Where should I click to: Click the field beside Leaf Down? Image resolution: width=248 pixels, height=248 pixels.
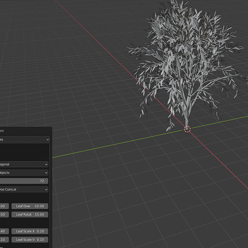tap(4, 206)
